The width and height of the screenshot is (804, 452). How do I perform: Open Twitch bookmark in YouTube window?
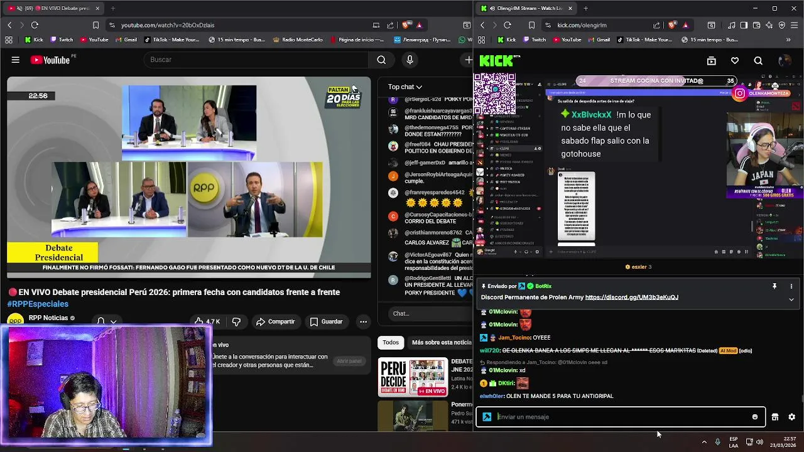[x=62, y=40]
